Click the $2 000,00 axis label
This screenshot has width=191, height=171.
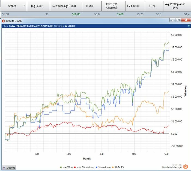177,109
